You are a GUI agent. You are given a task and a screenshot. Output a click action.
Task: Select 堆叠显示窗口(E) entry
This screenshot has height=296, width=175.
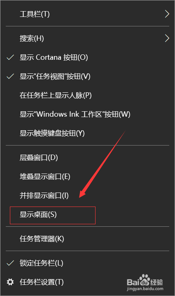coord(87,177)
